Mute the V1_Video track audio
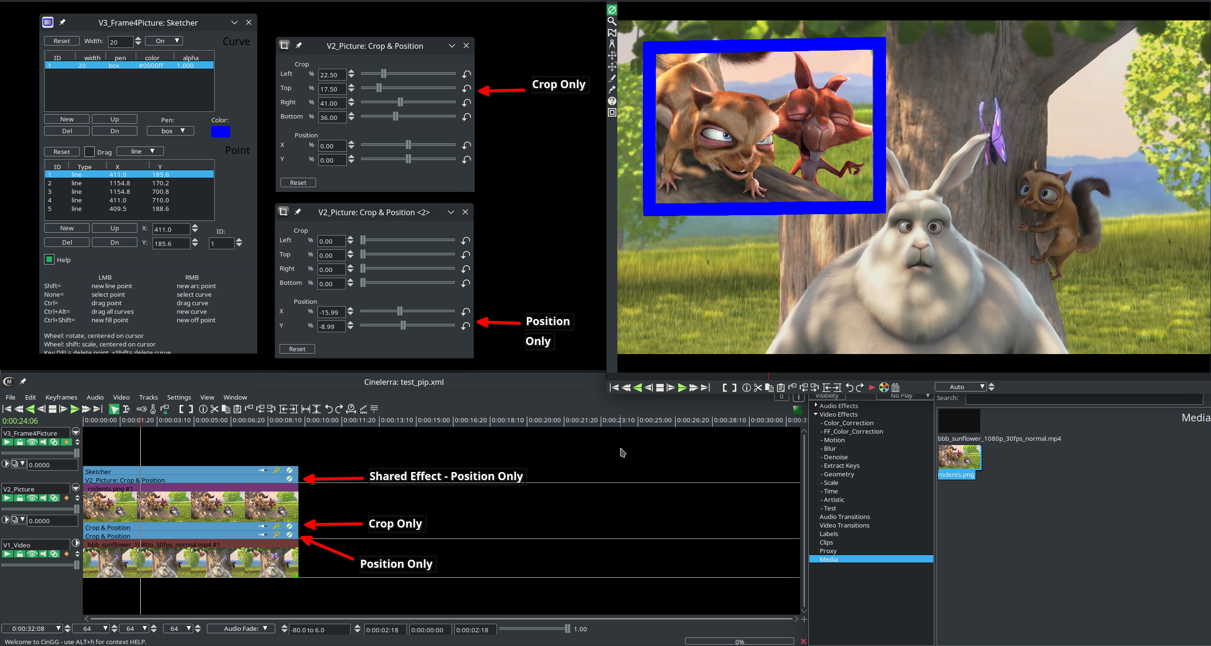 coord(43,554)
